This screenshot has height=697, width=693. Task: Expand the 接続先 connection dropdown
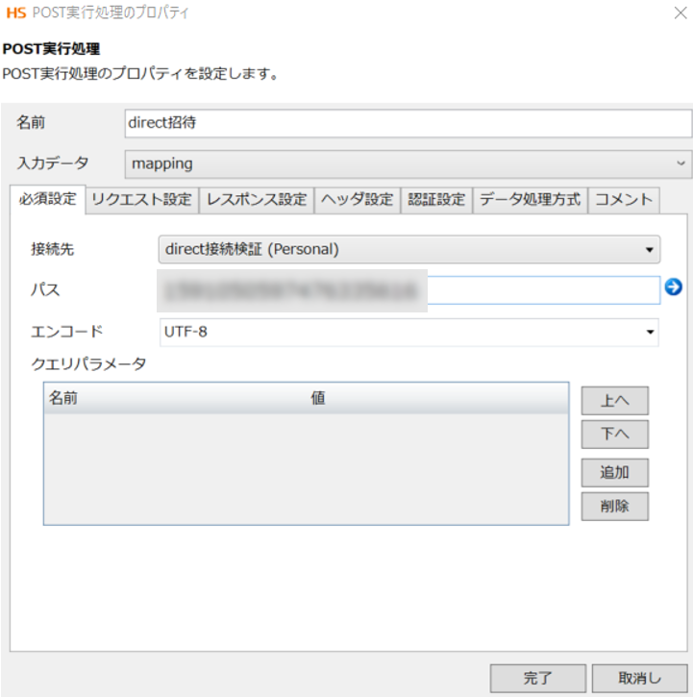pyautogui.click(x=408, y=249)
